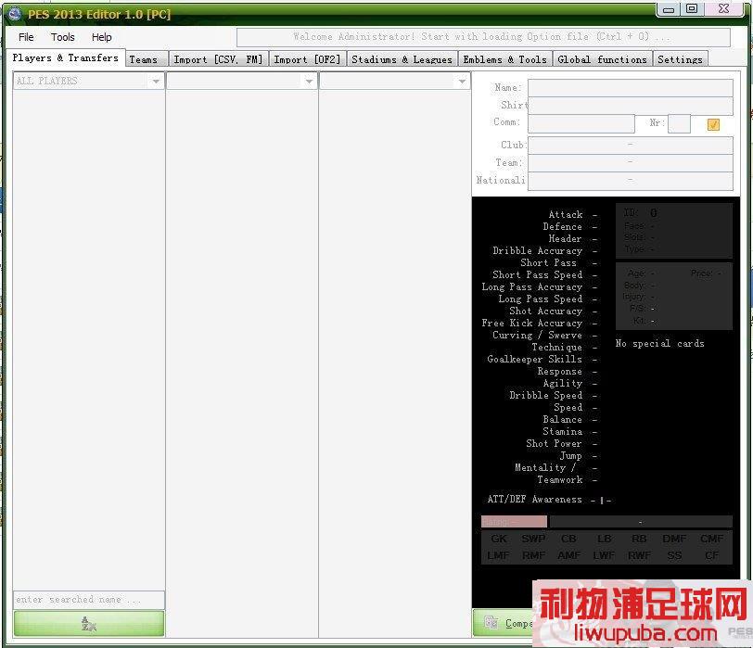Screen dimensions: 753x648
Task: Minimize the PES 2013 Editor window
Action: (669, 9)
